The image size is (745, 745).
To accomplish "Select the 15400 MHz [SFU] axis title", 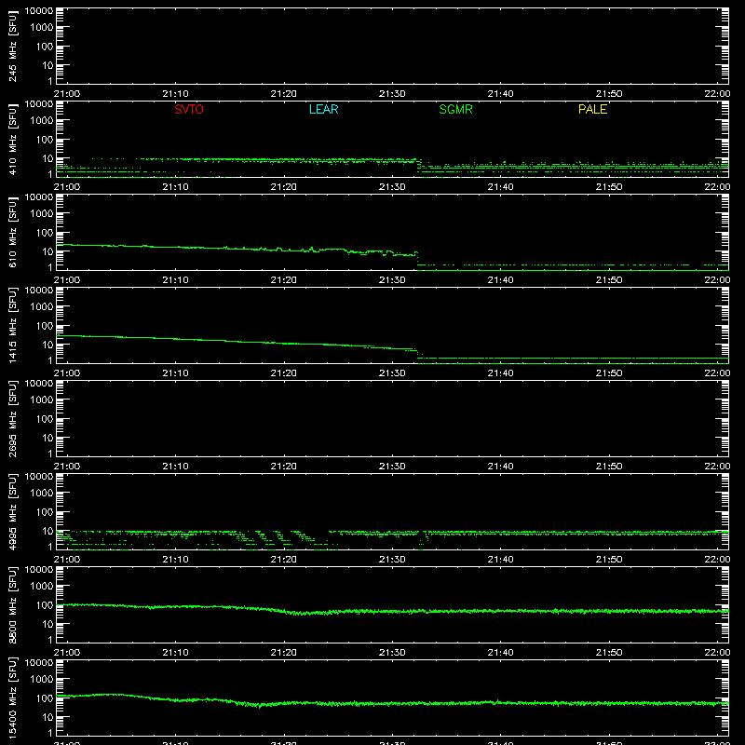I will [13, 698].
